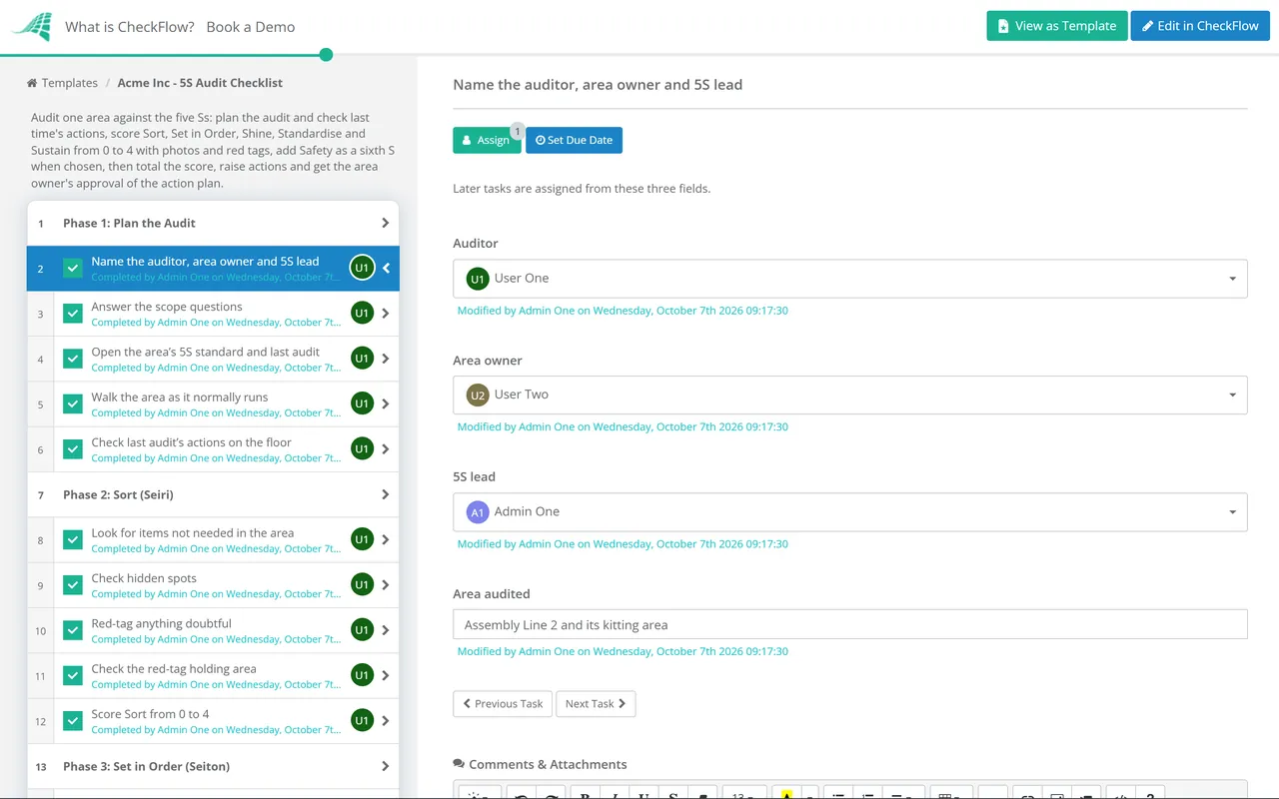1279x799 pixels.
Task: Toggle checkbox for 'Open the area's 5S standard'
Action: pyautogui.click(x=73, y=359)
